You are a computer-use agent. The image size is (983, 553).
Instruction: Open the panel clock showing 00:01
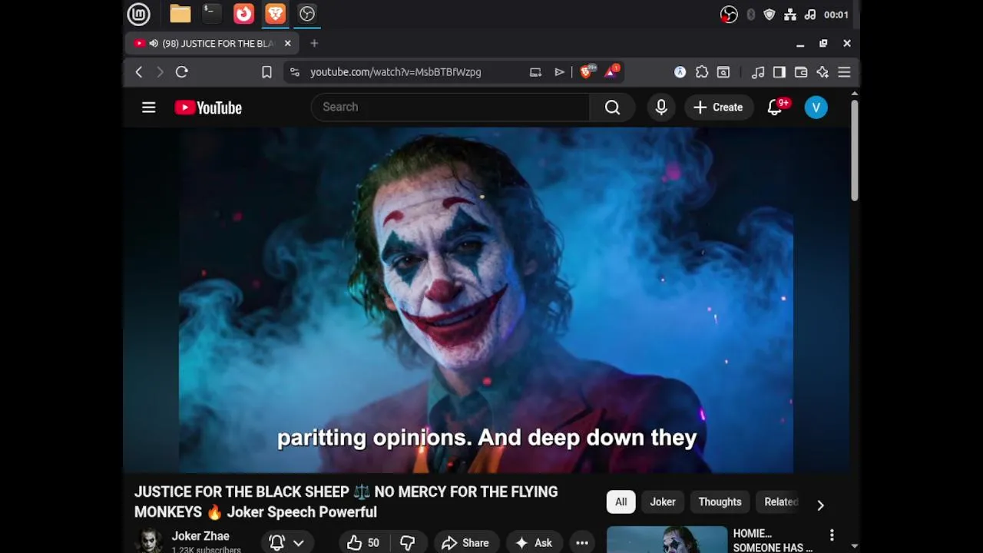836,15
